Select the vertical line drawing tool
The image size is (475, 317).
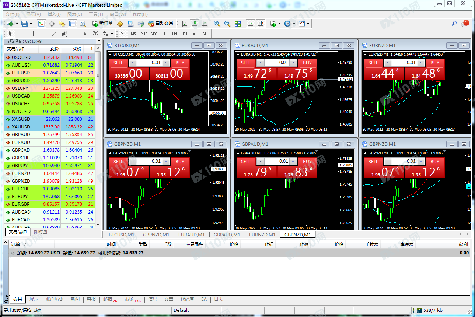(x=34, y=34)
